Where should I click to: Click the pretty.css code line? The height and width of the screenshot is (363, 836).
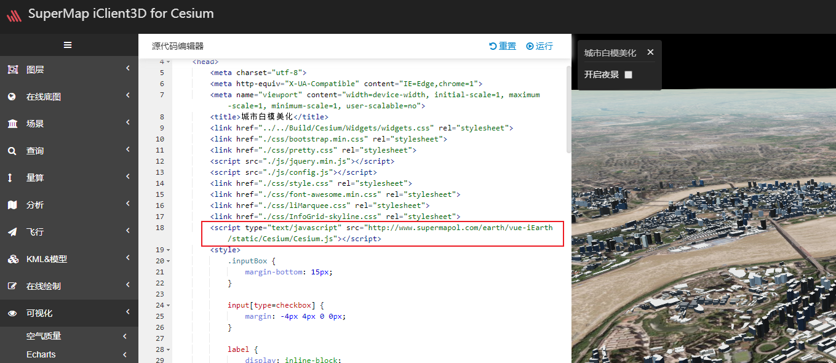pyautogui.click(x=313, y=150)
